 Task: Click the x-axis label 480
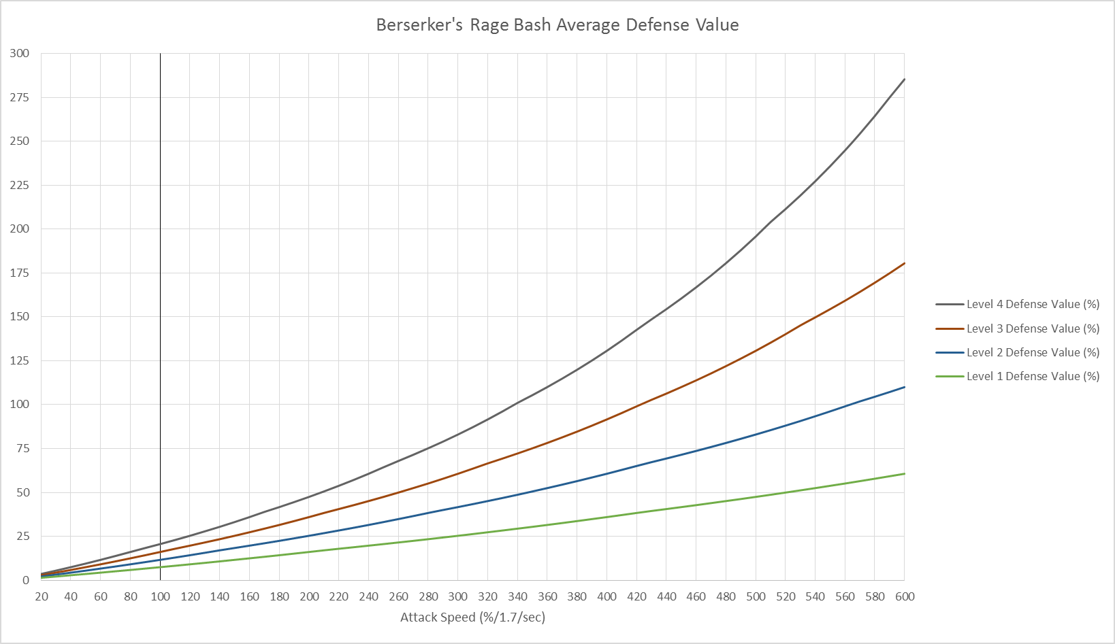726,596
